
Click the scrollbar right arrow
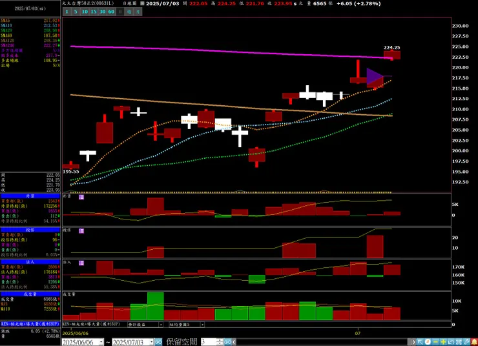point(413,342)
